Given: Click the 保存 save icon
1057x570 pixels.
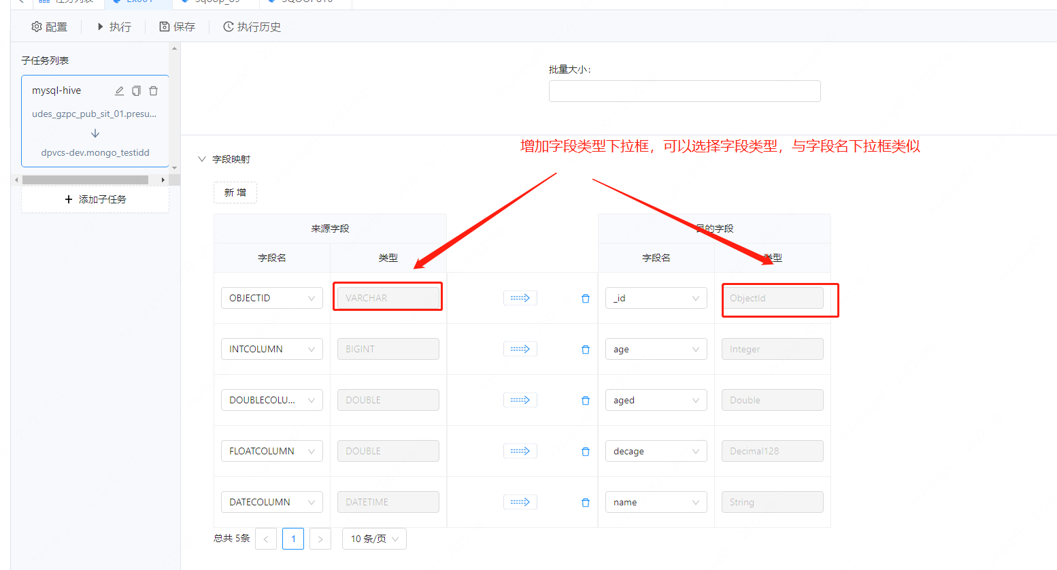Looking at the screenshot, I should click(164, 27).
